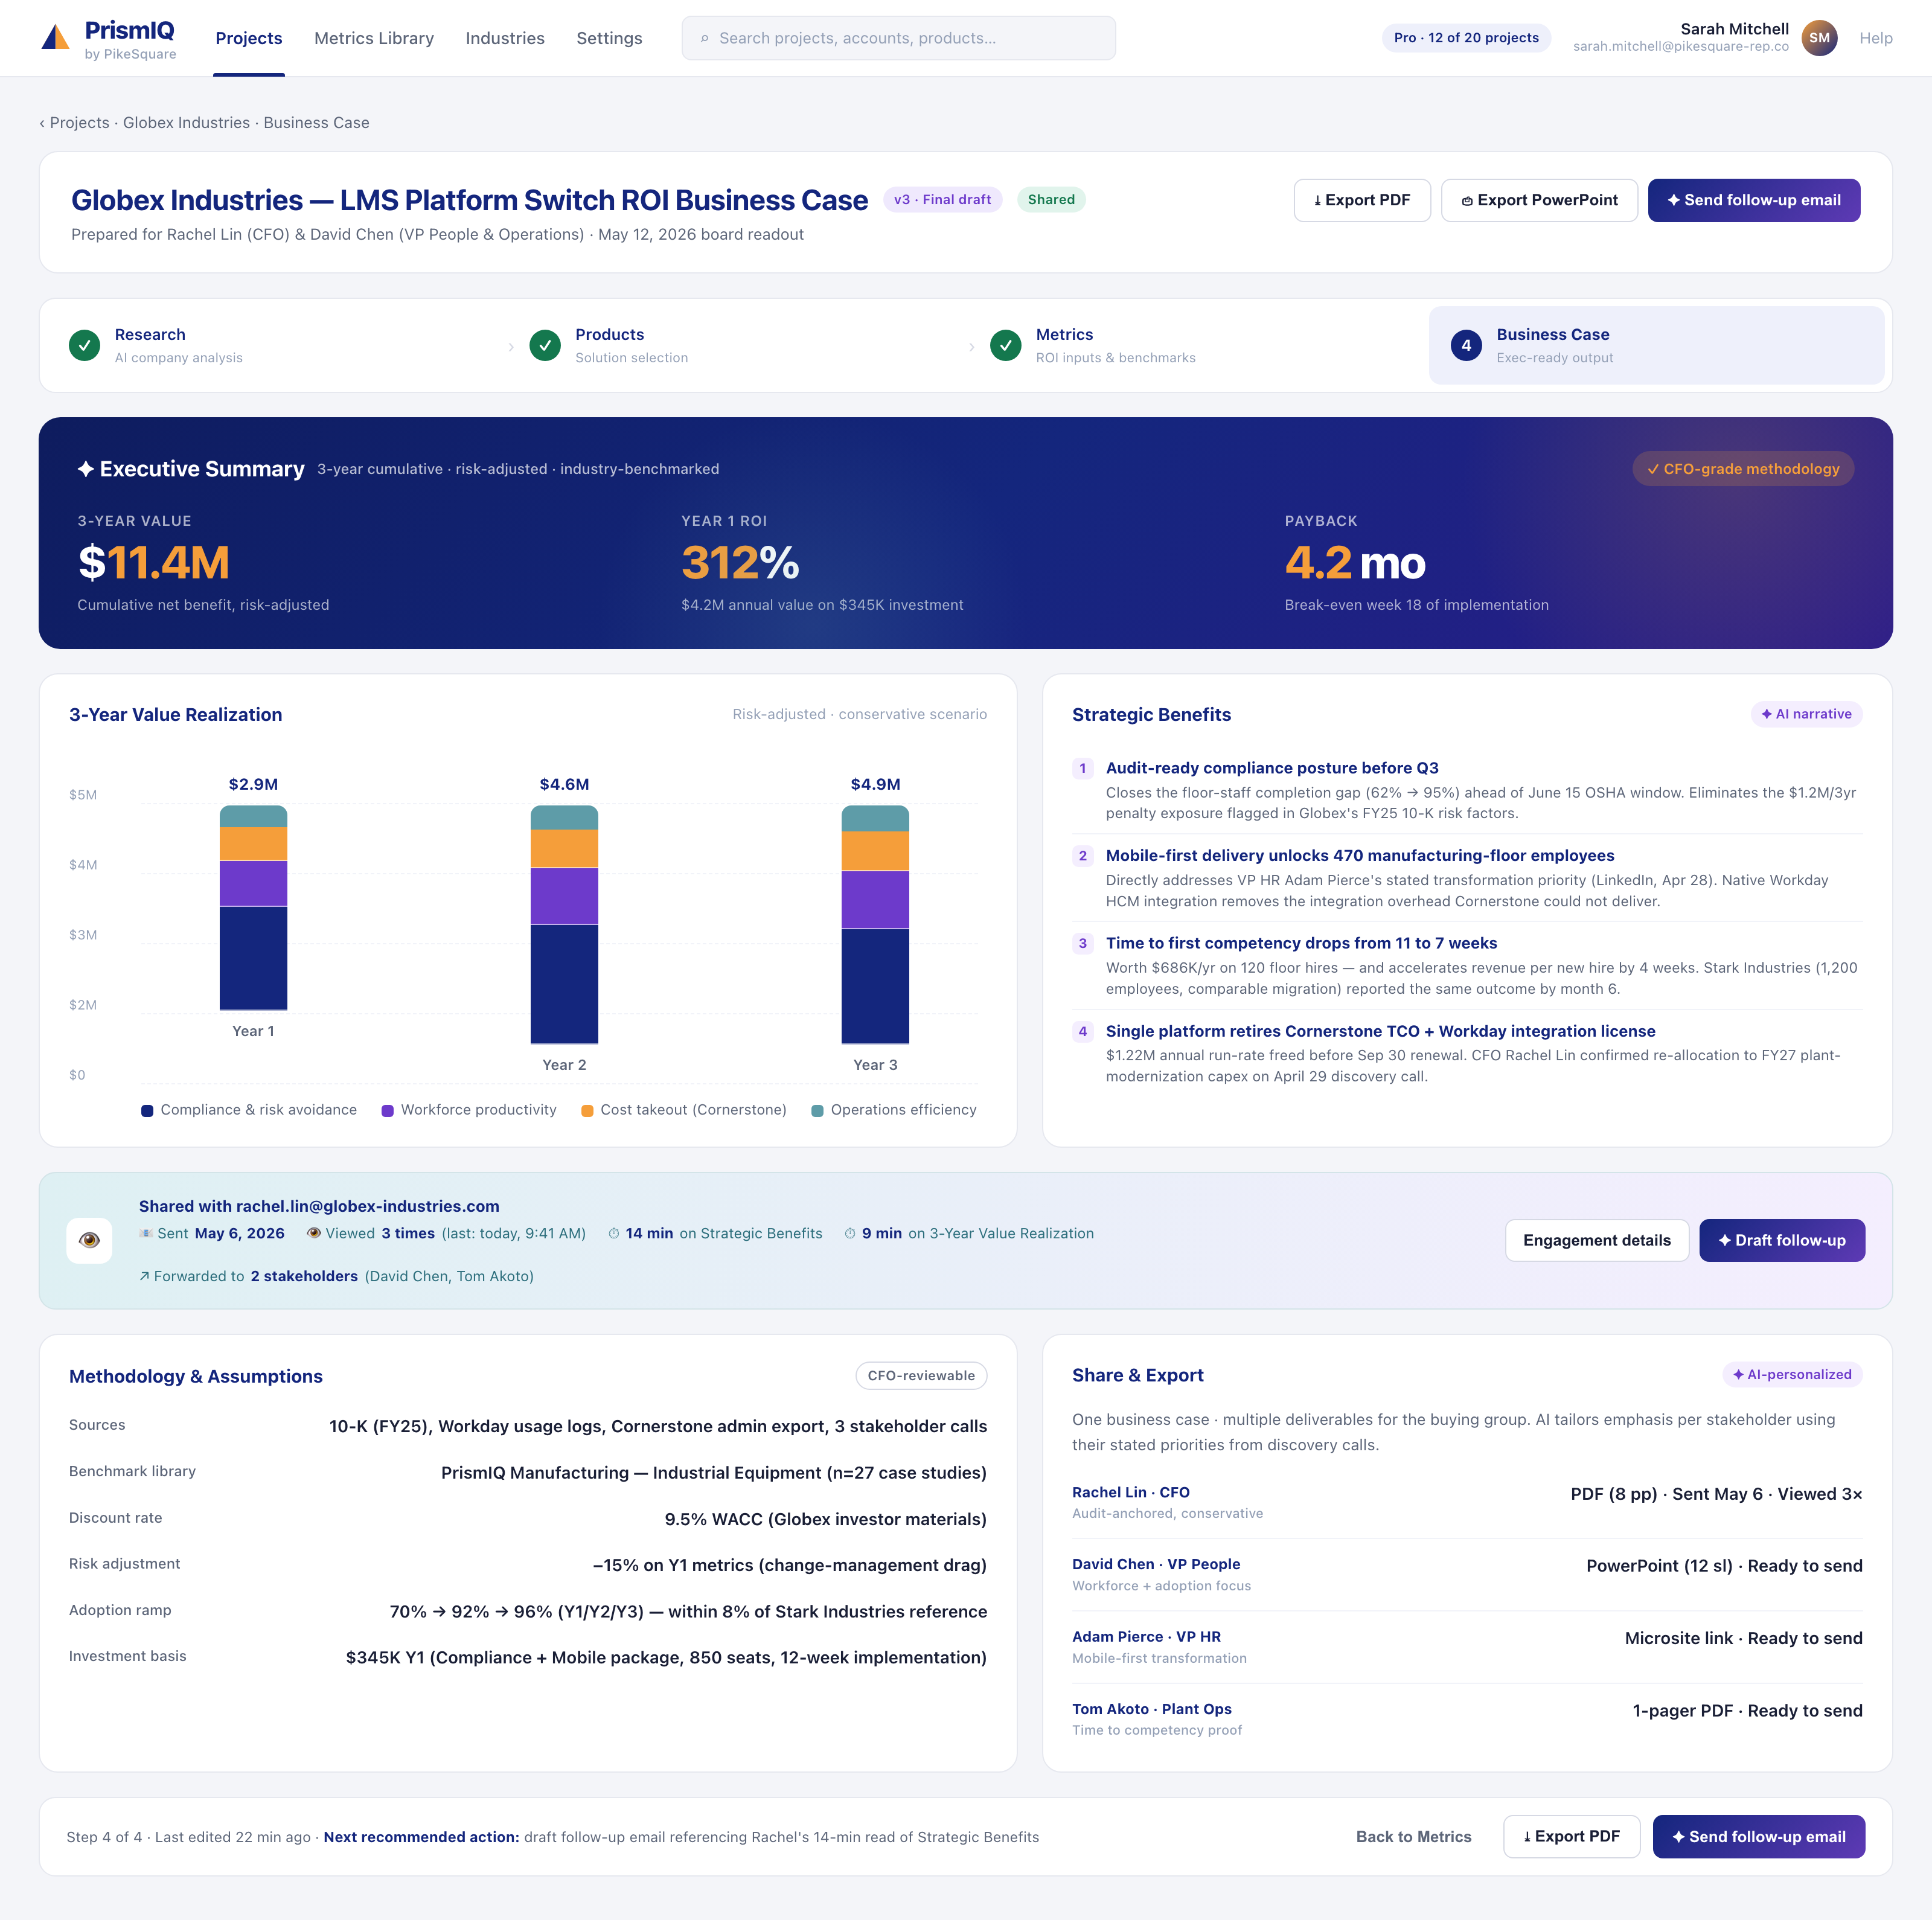Select the Tom Akoto · Plant Ops row
The height and width of the screenshot is (1920, 1932).
(1467, 1719)
